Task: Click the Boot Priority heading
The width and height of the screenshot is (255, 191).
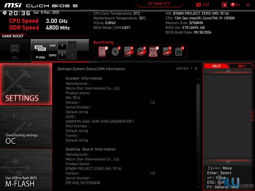Action: pos(104,42)
